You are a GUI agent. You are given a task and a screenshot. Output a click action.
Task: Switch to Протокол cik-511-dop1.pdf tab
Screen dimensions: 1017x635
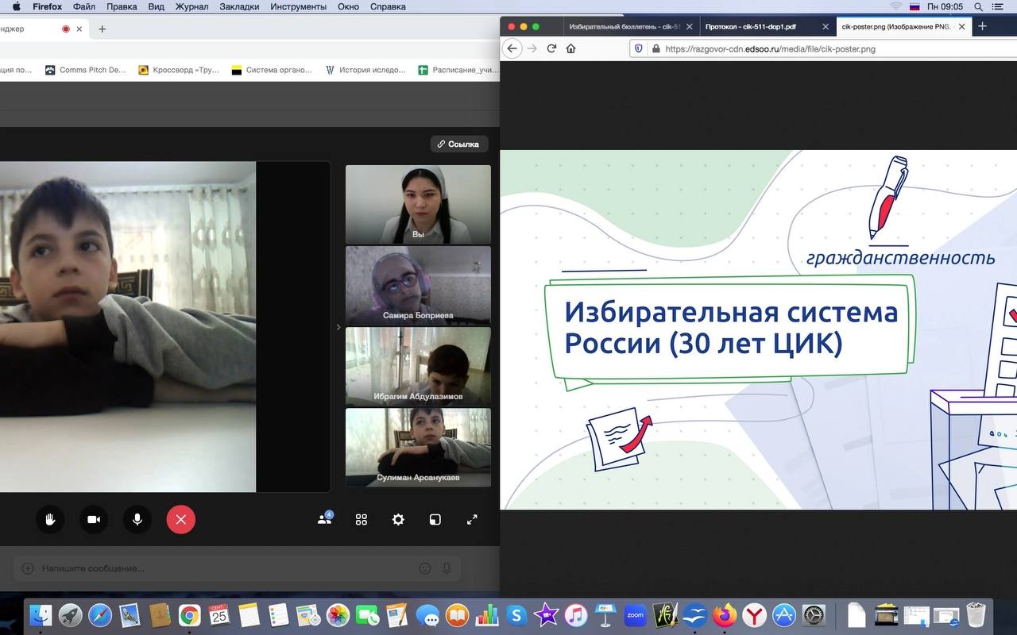pyautogui.click(x=760, y=26)
